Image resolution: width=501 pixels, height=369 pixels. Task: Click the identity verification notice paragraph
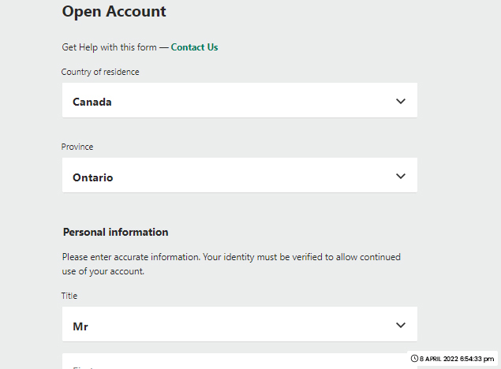231,264
